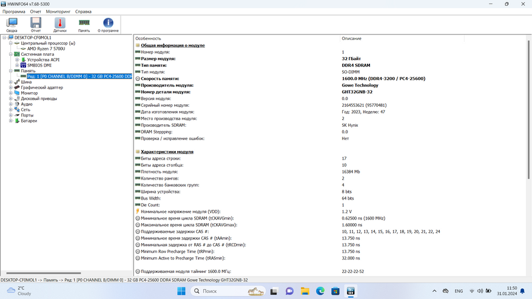Click the taskbar Поиск search box

(228, 291)
